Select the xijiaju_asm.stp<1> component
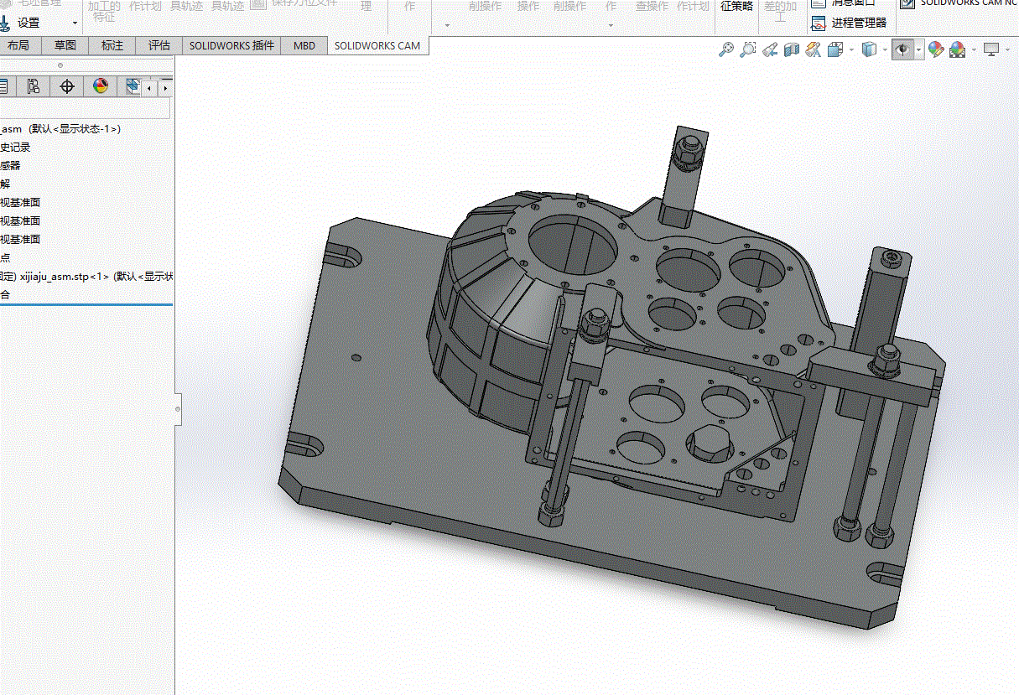Image resolution: width=1019 pixels, height=695 pixels. (86, 277)
